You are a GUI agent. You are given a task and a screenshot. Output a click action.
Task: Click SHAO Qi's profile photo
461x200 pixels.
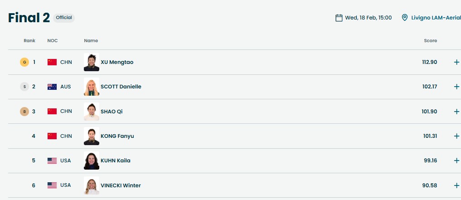coord(92,112)
